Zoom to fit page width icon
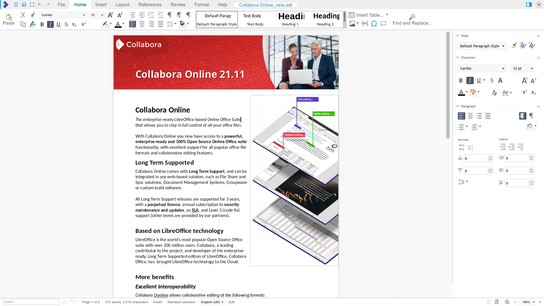 507,302
